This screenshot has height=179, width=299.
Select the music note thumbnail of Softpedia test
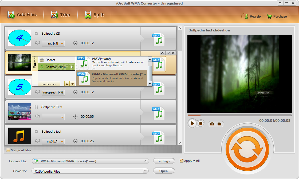pyautogui.click(x=19, y=136)
